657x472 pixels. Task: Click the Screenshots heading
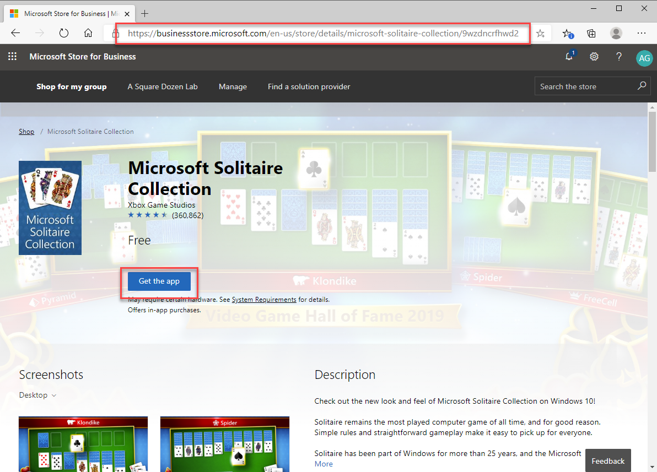[51, 375]
